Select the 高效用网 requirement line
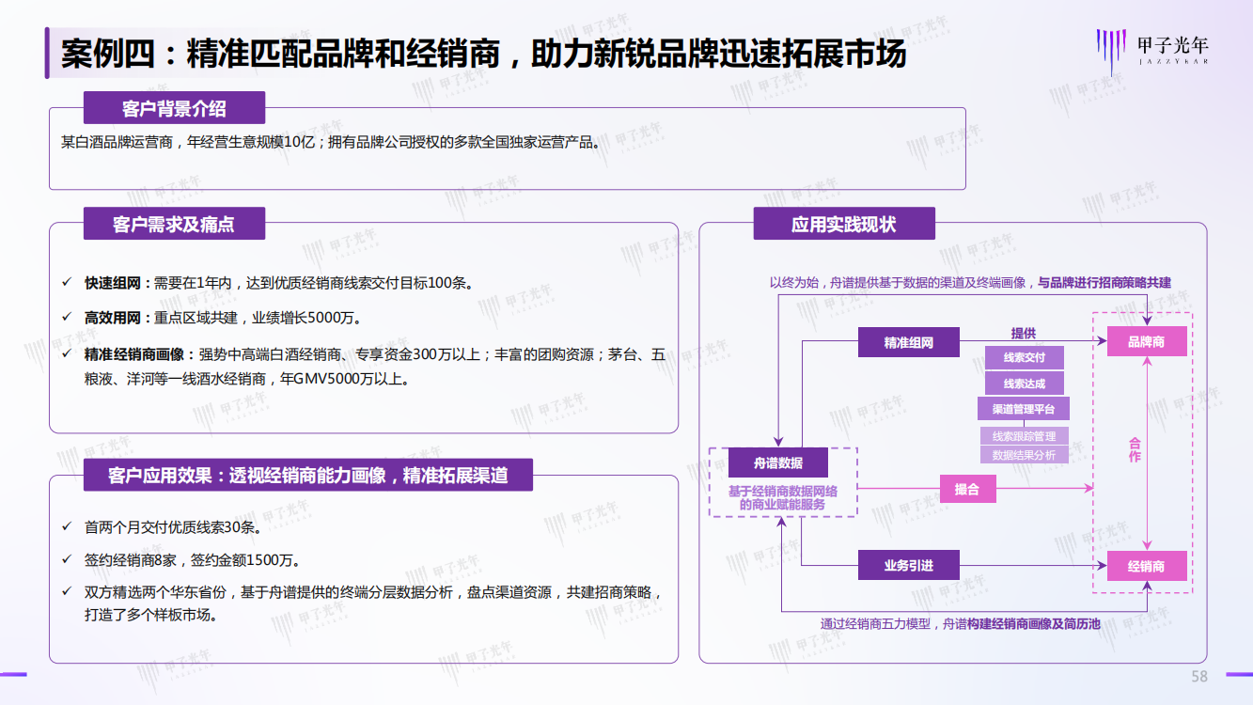This screenshot has height=705, width=1253. coord(223,319)
